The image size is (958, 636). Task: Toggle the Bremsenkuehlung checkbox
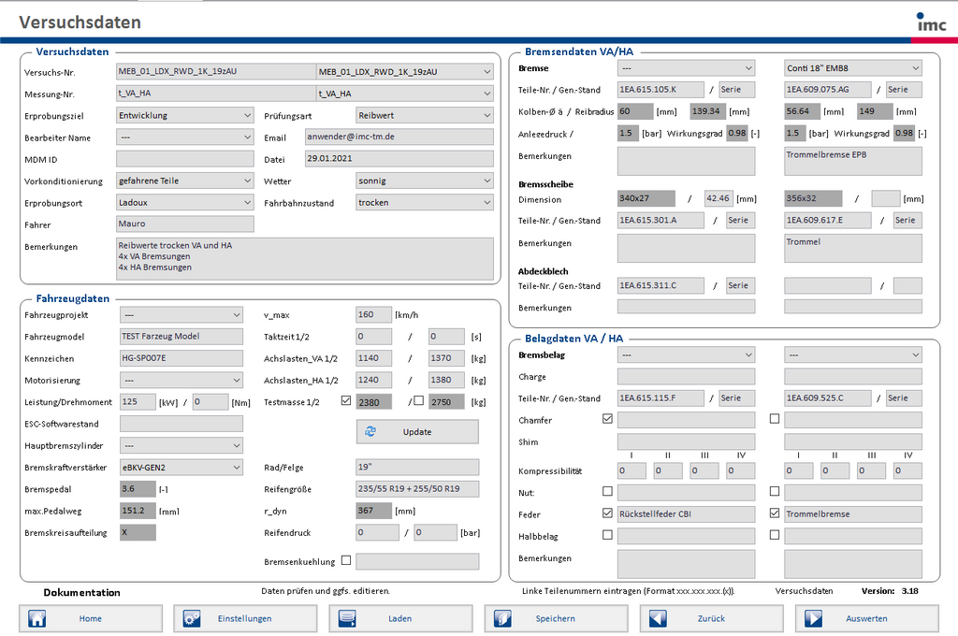pos(346,561)
